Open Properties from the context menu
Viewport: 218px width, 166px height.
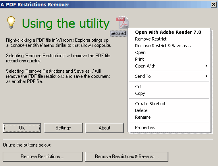click(x=169, y=127)
